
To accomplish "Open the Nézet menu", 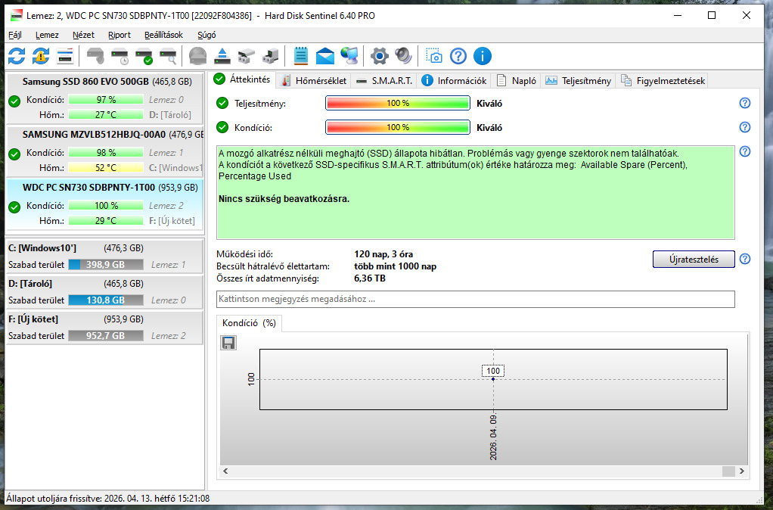I will [83, 35].
